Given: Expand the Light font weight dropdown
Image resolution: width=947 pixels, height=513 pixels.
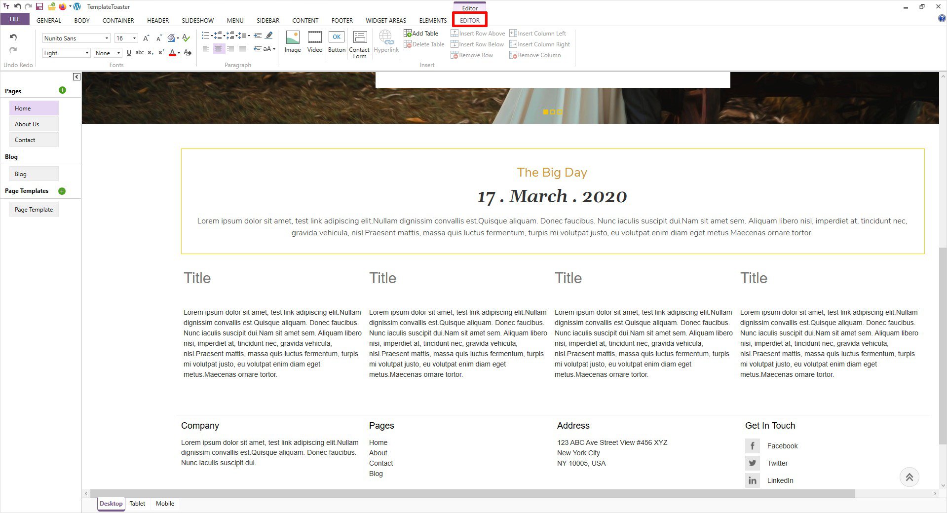Looking at the screenshot, I should [x=87, y=53].
